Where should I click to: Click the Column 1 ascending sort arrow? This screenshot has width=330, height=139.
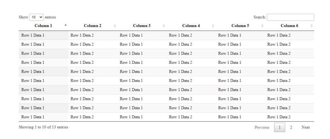click(65, 25)
